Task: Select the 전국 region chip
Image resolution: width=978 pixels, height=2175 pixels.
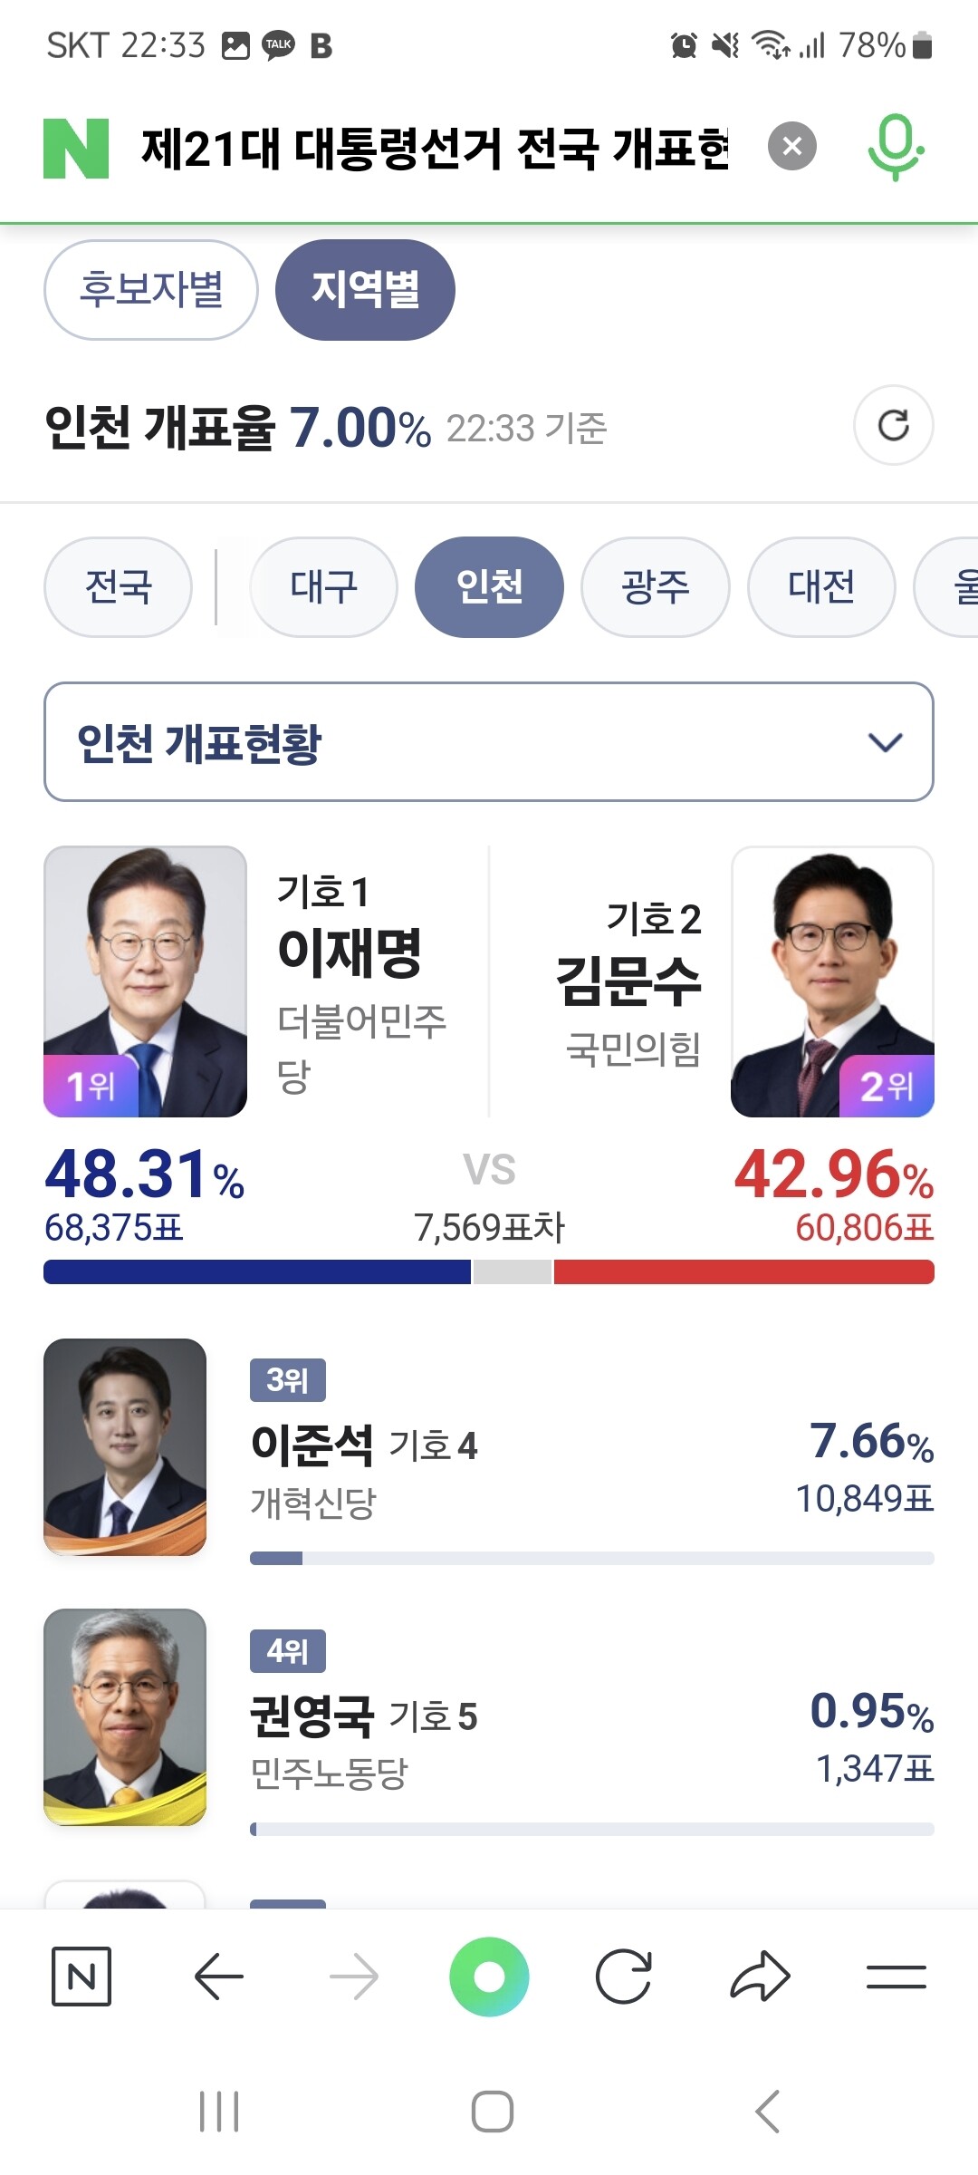Action: tap(118, 586)
